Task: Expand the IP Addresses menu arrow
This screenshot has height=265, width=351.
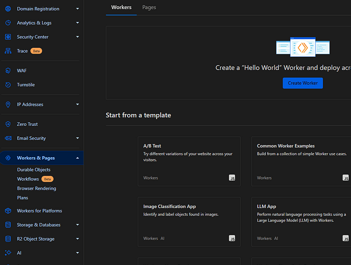Action: click(x=78, y=105)
